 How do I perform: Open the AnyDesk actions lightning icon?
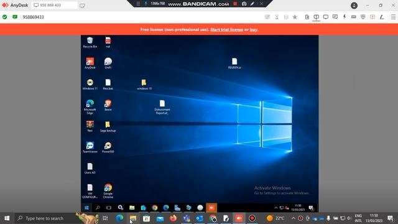point(345,17)
